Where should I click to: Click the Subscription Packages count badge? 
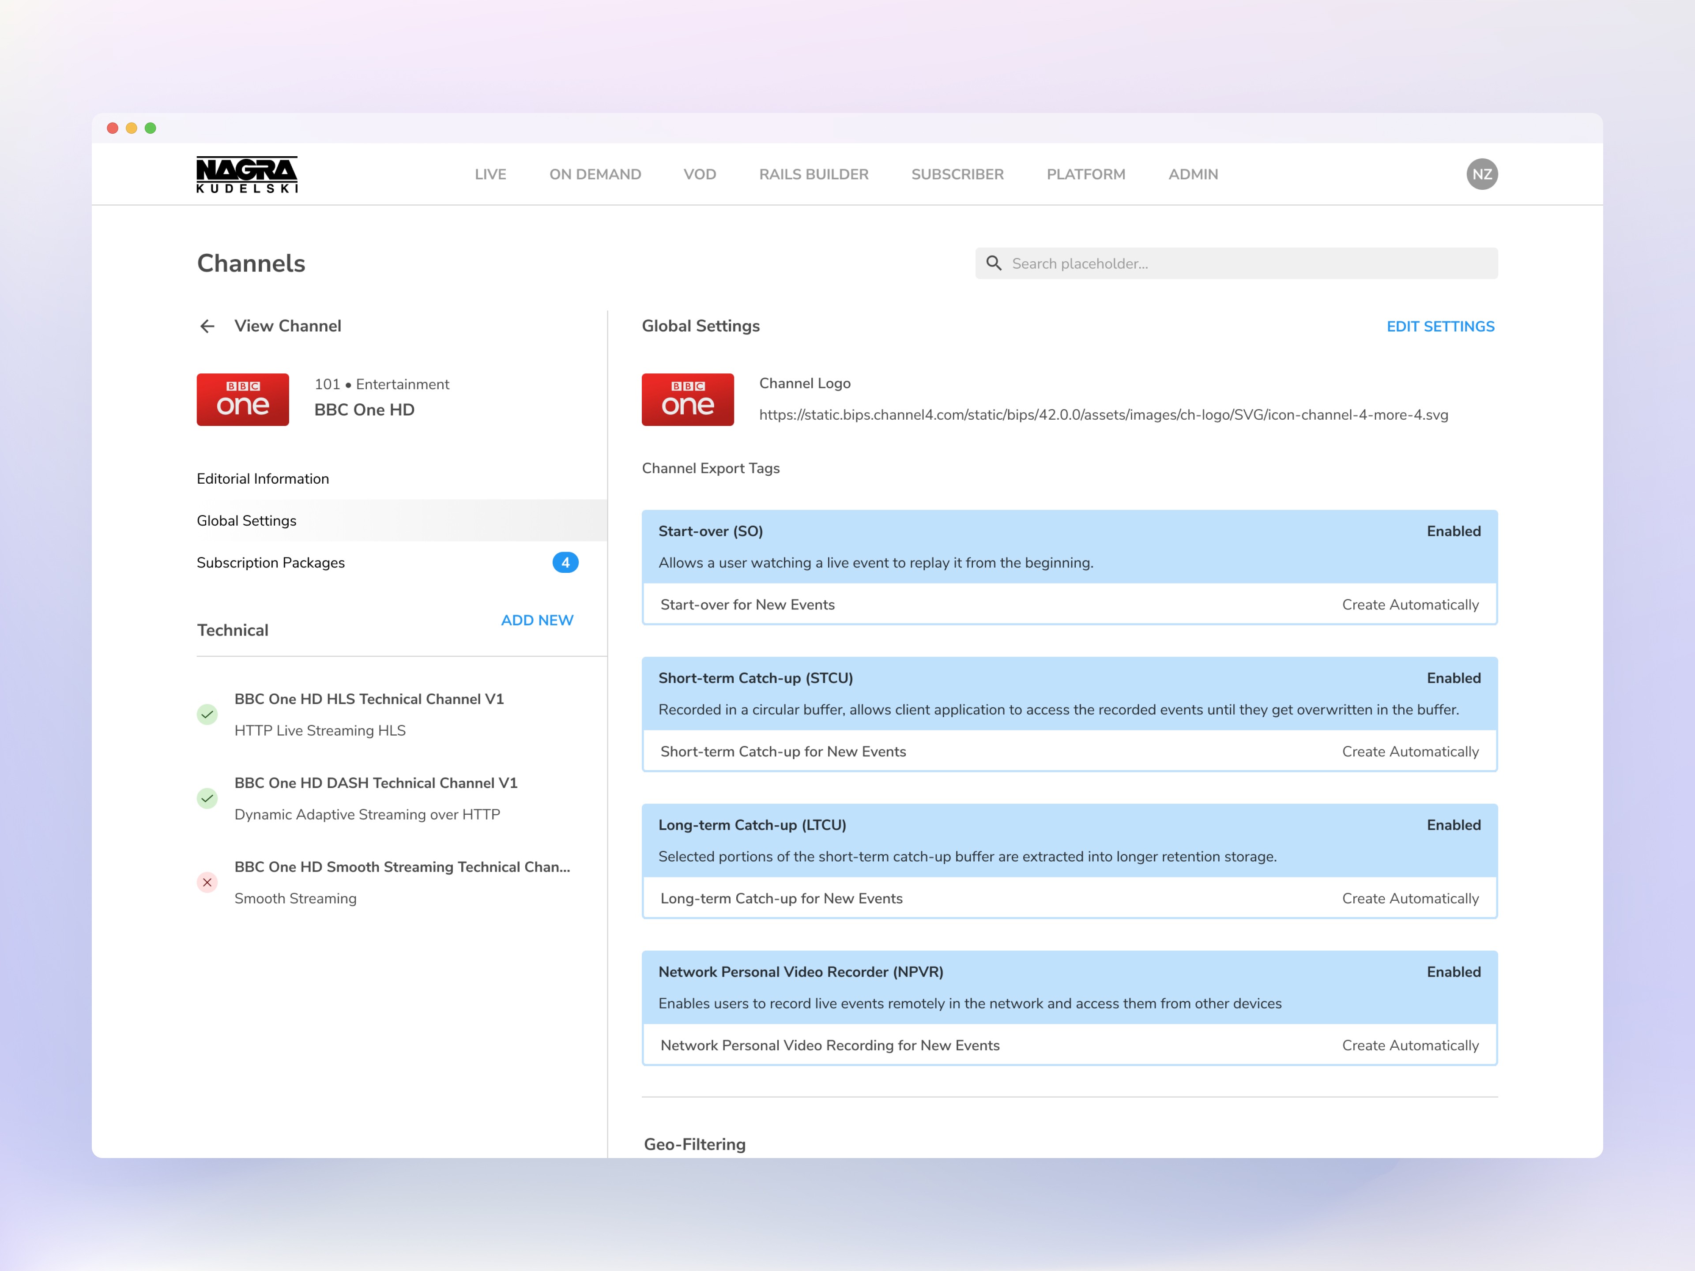[x=565, y=563]
